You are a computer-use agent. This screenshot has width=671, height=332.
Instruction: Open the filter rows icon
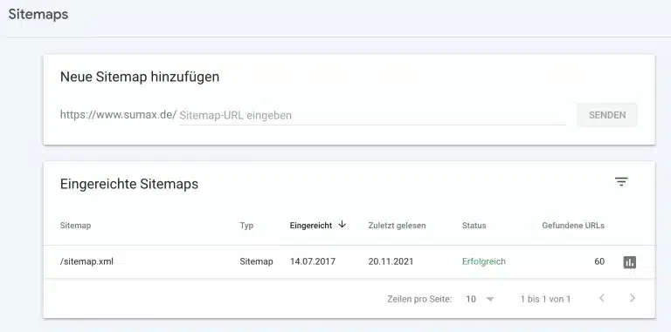621,182
